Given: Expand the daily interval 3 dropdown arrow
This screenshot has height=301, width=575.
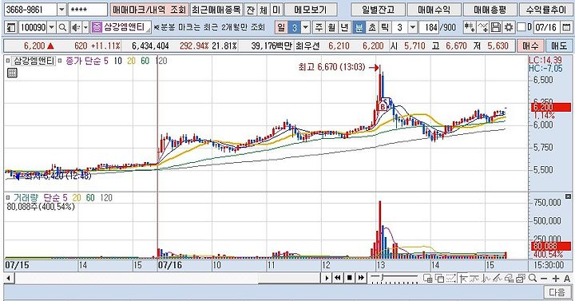Looking at the screenshot, I should [x=305, y=27].
